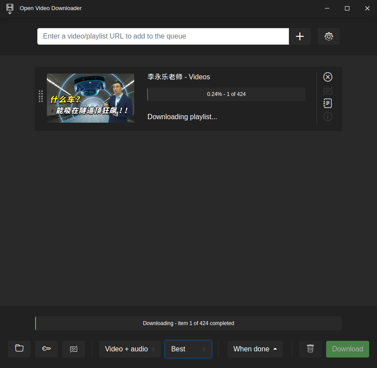Click the subtitles icon in video card
Image resolution: width=377 pixels, height=368 pixels.
pyautogui.click(x=328, y=91)
